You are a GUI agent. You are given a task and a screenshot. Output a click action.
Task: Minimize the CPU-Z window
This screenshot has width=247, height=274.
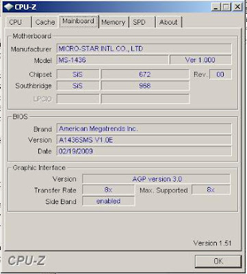(x=216, y=7)
